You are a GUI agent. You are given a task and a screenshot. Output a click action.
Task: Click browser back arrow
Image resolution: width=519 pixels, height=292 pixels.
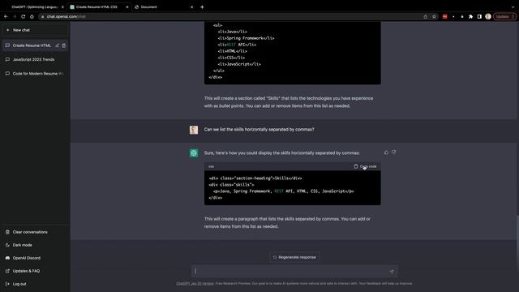coord(6,16)
